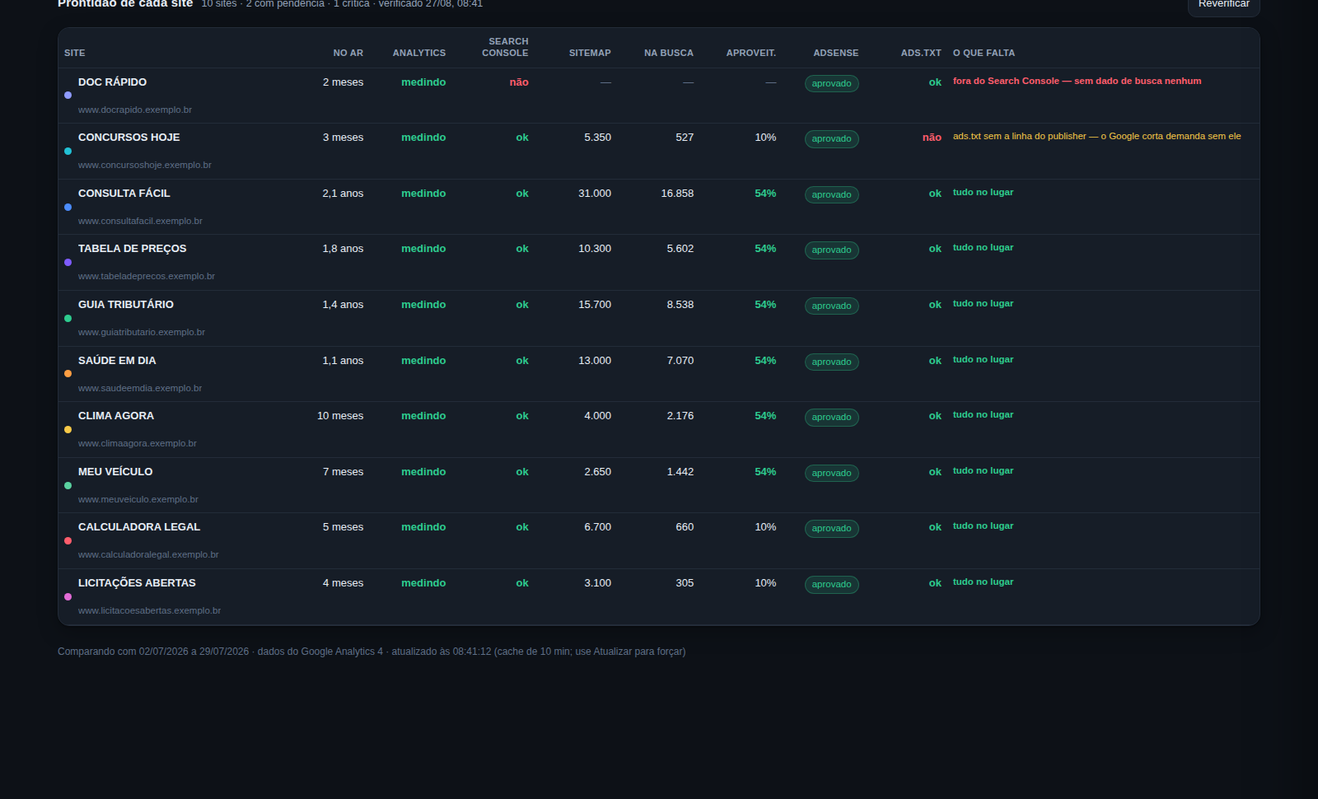The image size is (1318, 799).
Task: Select the SAÚDE EM DIA site name
Action: coord(117,361)
